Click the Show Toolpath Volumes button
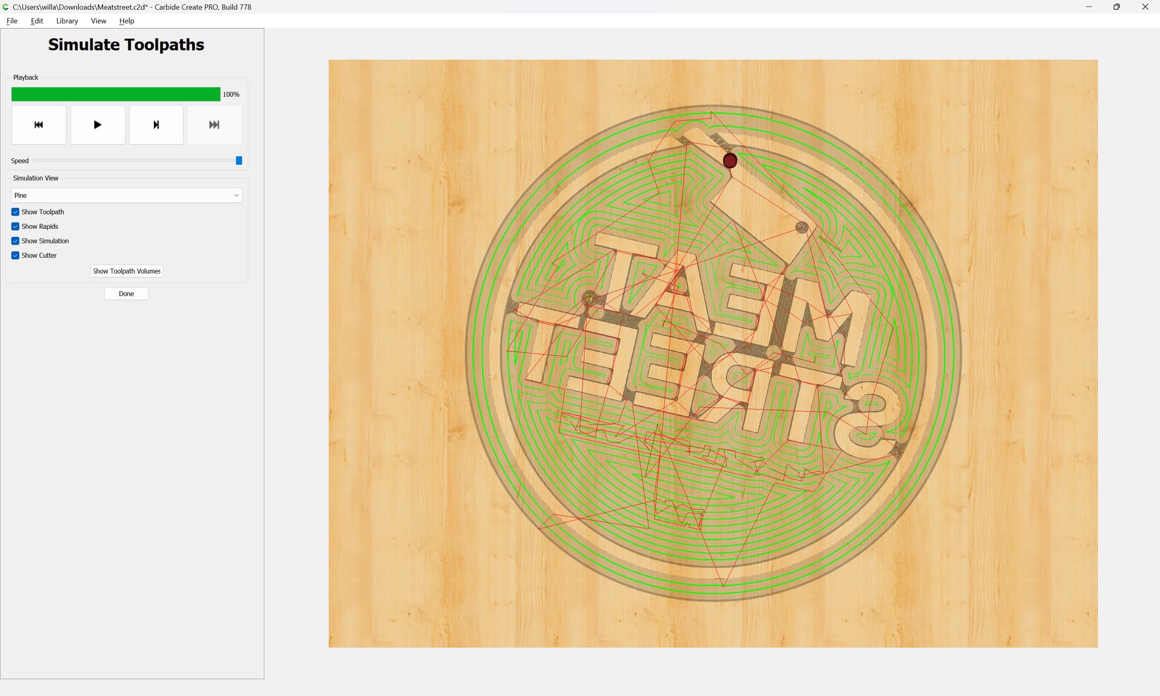The image size is (1160, 696). (x=127, y=271)
